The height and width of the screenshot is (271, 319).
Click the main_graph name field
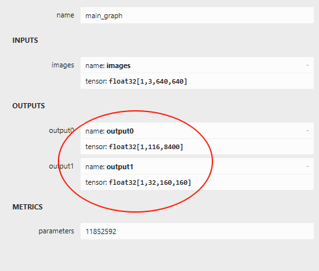[x=197, y=16]
